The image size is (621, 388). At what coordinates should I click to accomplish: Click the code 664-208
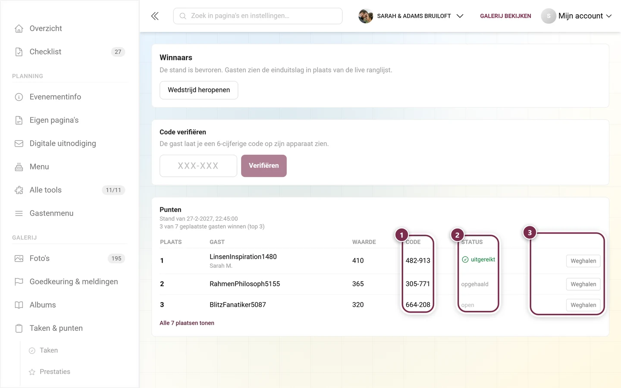coord(418,305)
